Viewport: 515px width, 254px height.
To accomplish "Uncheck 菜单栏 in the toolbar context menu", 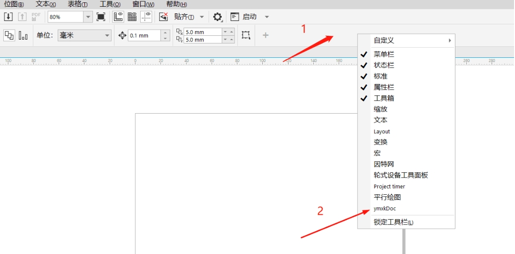I will [384, 54].
